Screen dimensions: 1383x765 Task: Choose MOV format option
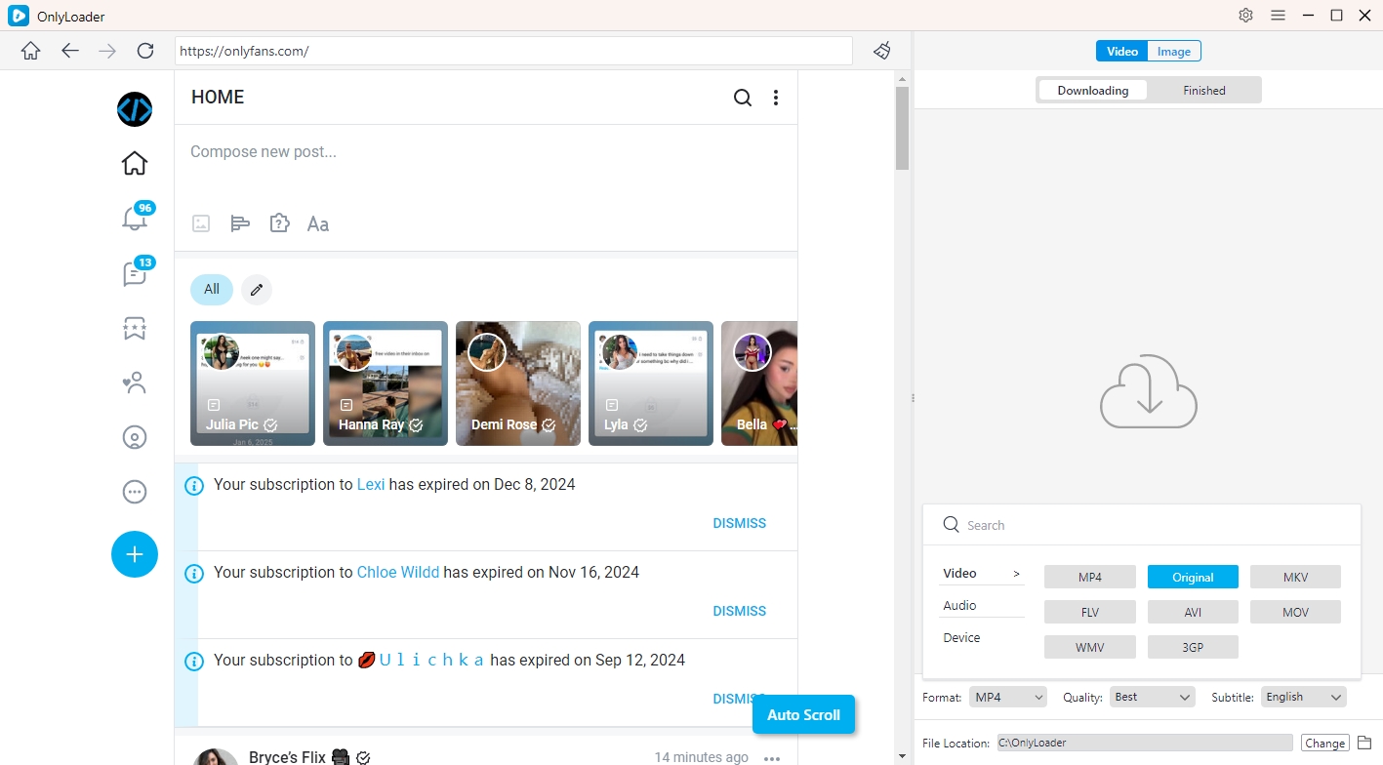click(1295, 612)
